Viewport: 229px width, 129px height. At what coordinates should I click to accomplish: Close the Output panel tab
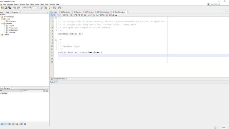pos(56,82)
